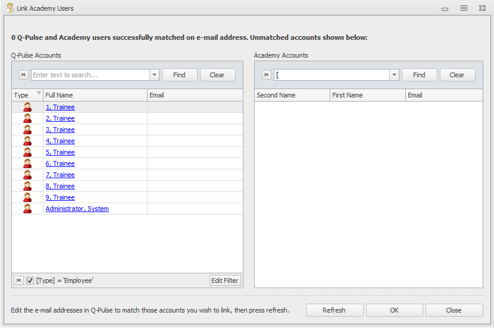
Task: Click Clear in Q-Pulse Accounts panel
Action: click(x=217, y=75)
